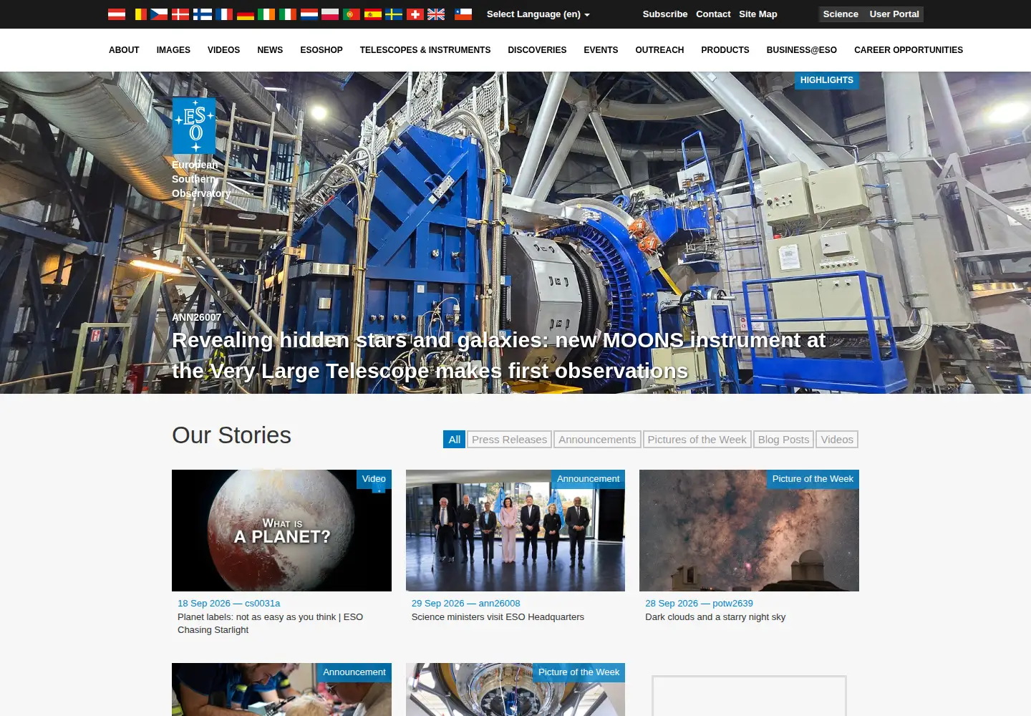Show All stories filter
This screenshot has height=716, width=1031.
coord(455,440)
